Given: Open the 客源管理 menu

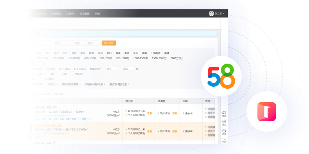Looking at the screenshot, I should 56,14.
